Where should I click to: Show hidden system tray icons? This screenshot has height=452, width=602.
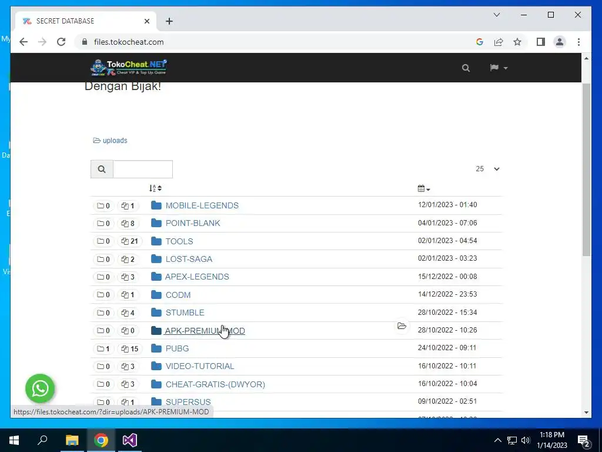(497, 440)
